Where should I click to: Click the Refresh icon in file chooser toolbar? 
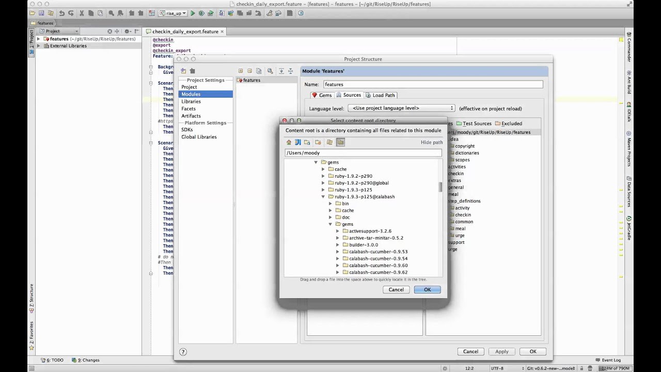coord(329,142)
